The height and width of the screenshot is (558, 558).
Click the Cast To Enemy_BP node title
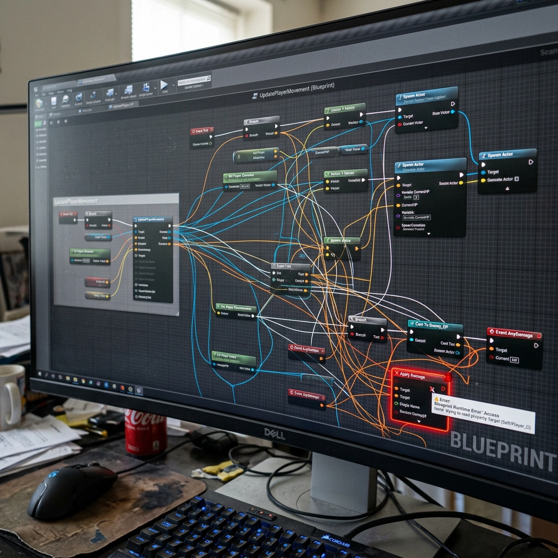click(432, 326)
